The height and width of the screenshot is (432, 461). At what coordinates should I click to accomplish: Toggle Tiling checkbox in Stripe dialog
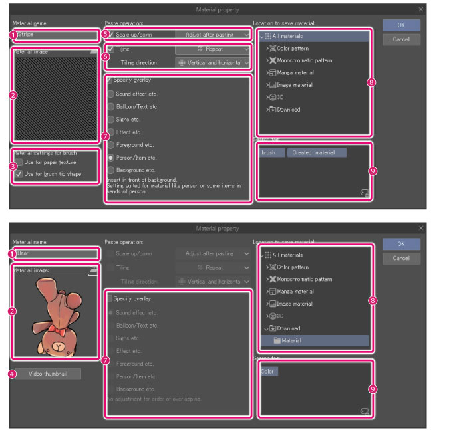coord(111,49)
